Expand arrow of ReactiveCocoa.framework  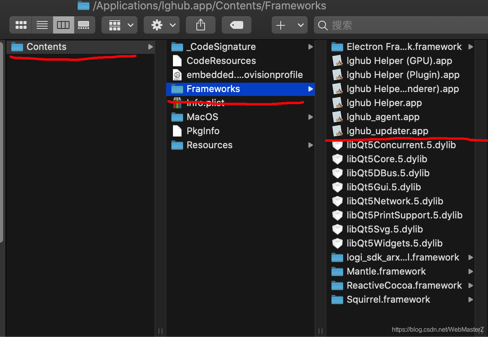(471, 286)
